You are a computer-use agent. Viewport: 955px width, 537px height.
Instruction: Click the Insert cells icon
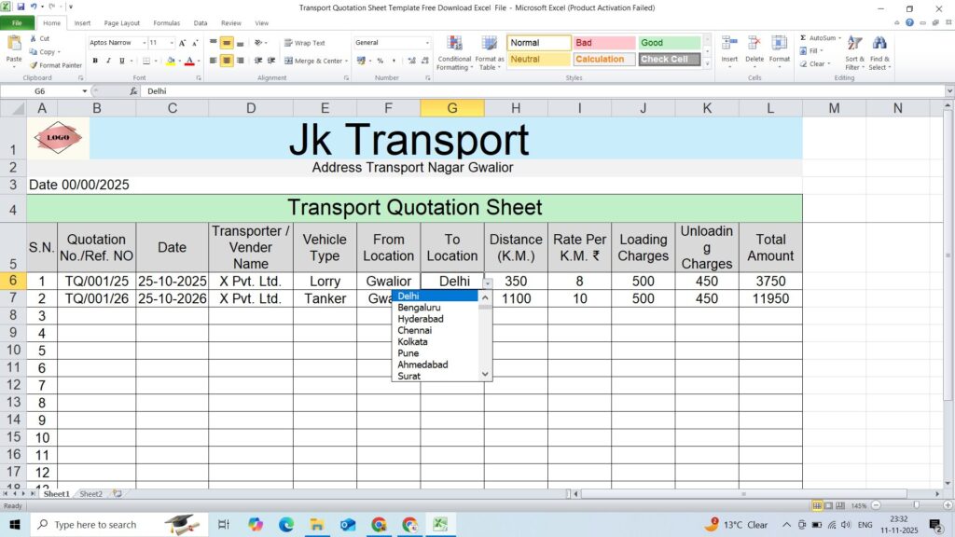click(729, 44)
